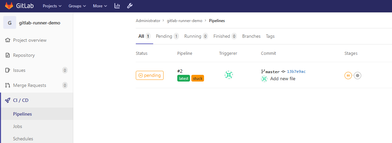392x143 pixels.
Task: Click the Repository file icon
Action: (8, 55)
